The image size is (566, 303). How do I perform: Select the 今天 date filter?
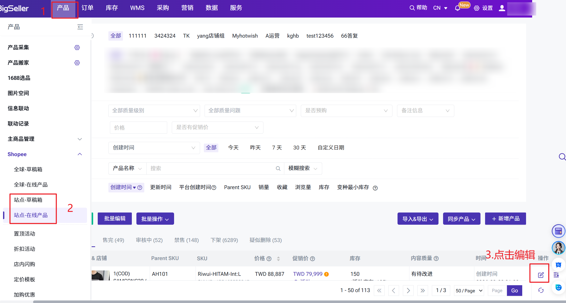pyautogui.click(x=233, y=148)
